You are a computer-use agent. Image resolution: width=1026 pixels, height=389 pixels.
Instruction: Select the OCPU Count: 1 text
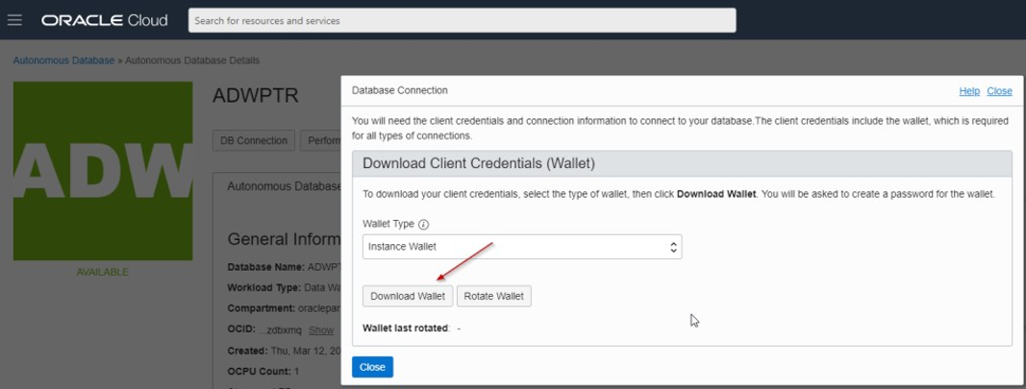(x=263, y=372)
